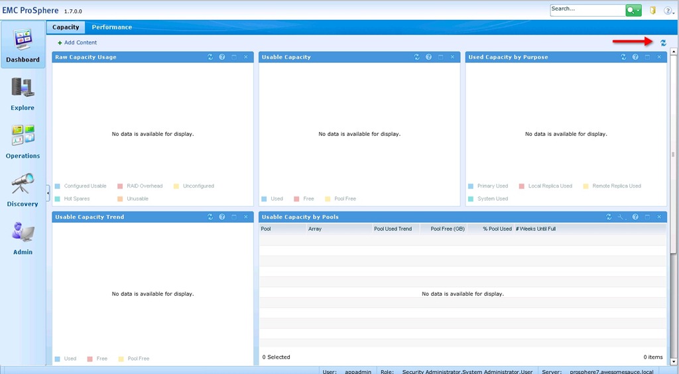Open the Discovery telescope icon
The width and height of the screenshot is (679, 374).
tap(23, 189)
